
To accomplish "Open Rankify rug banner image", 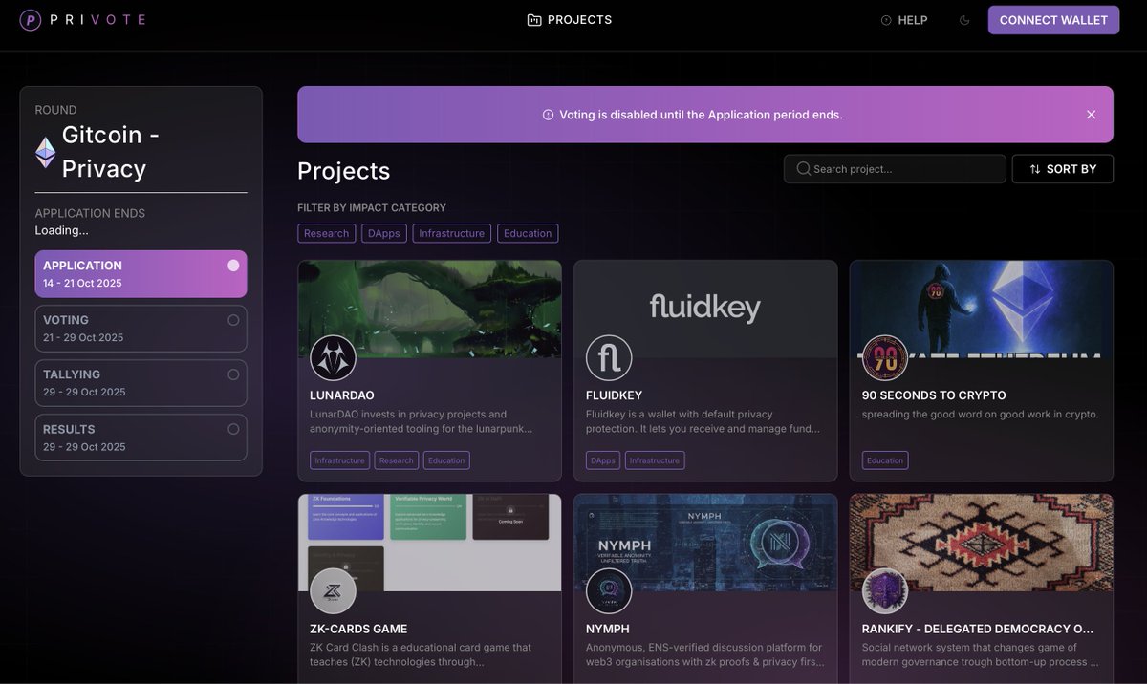I will tap(982, 543).
